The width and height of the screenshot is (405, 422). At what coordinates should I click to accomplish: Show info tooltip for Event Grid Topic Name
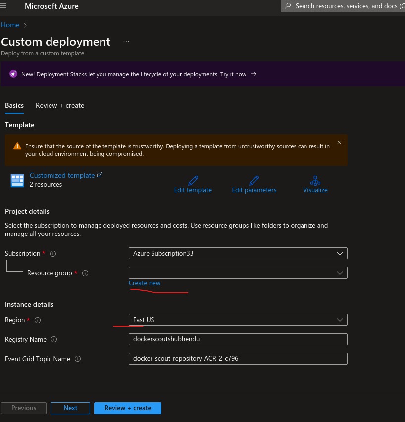click(x=78, y=359)
